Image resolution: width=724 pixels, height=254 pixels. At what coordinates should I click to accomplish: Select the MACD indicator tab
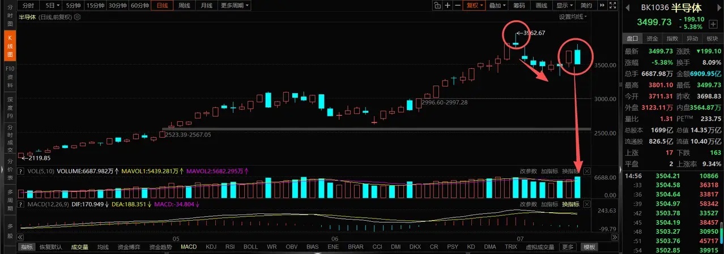[189, 247]
